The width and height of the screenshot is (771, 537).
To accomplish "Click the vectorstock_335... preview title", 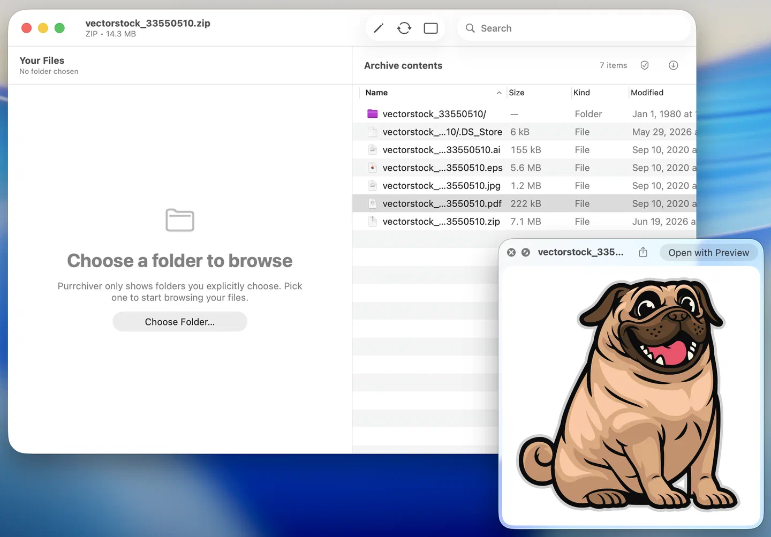I will click(x=580, y=252).
